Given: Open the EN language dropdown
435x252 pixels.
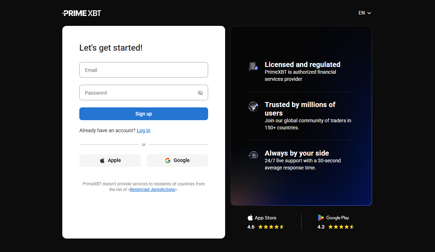Looking at the screenshot, I should 365,13.
